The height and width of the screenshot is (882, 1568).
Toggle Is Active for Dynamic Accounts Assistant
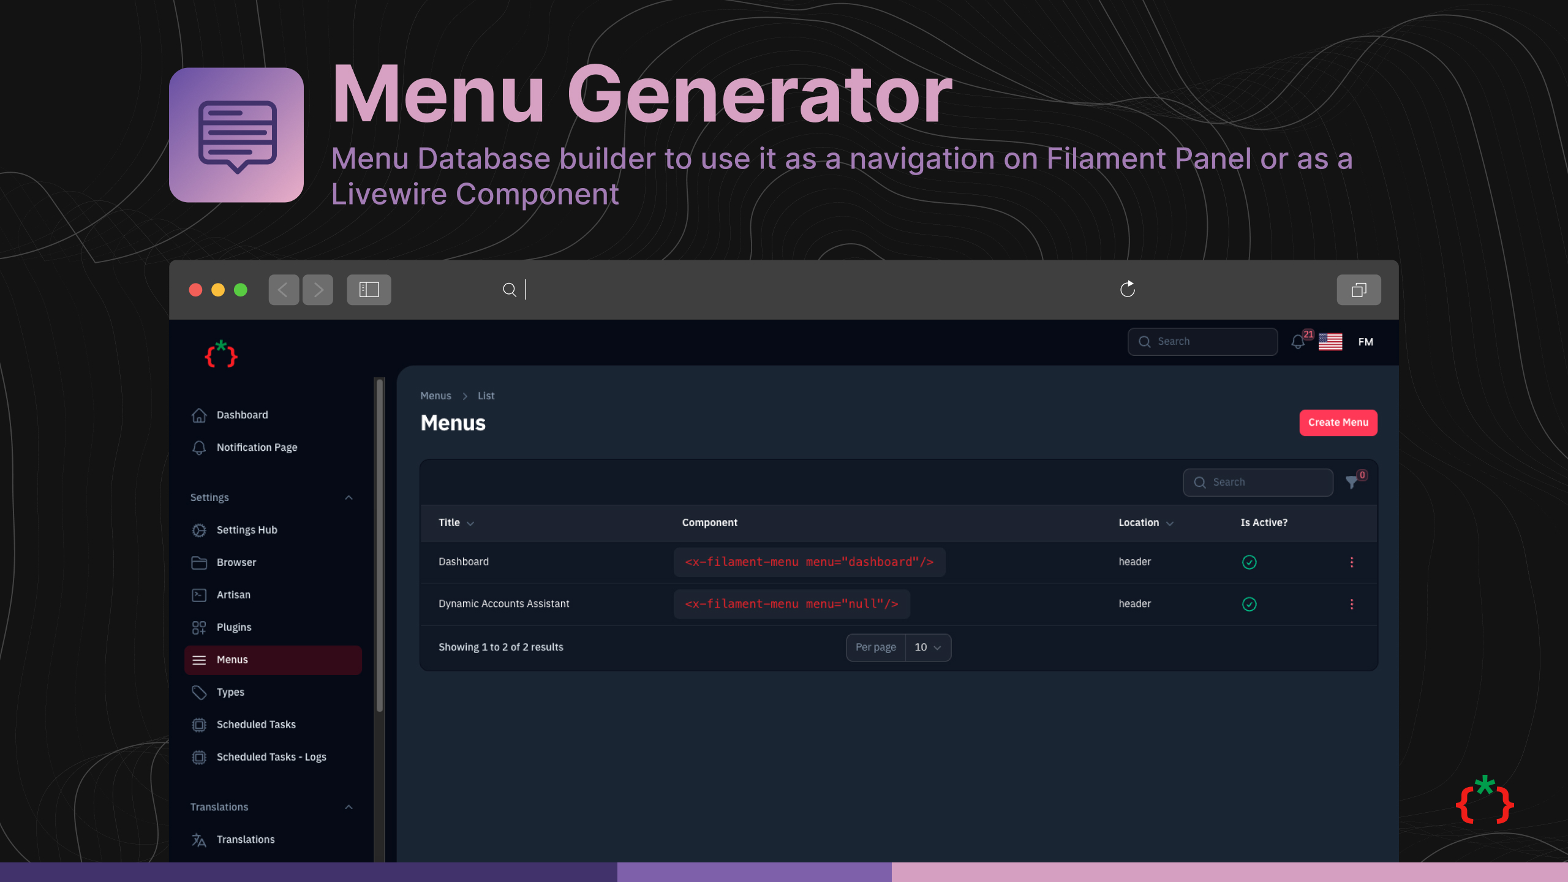click(x=1249, y=605)
